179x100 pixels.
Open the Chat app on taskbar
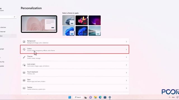(91, 97)
